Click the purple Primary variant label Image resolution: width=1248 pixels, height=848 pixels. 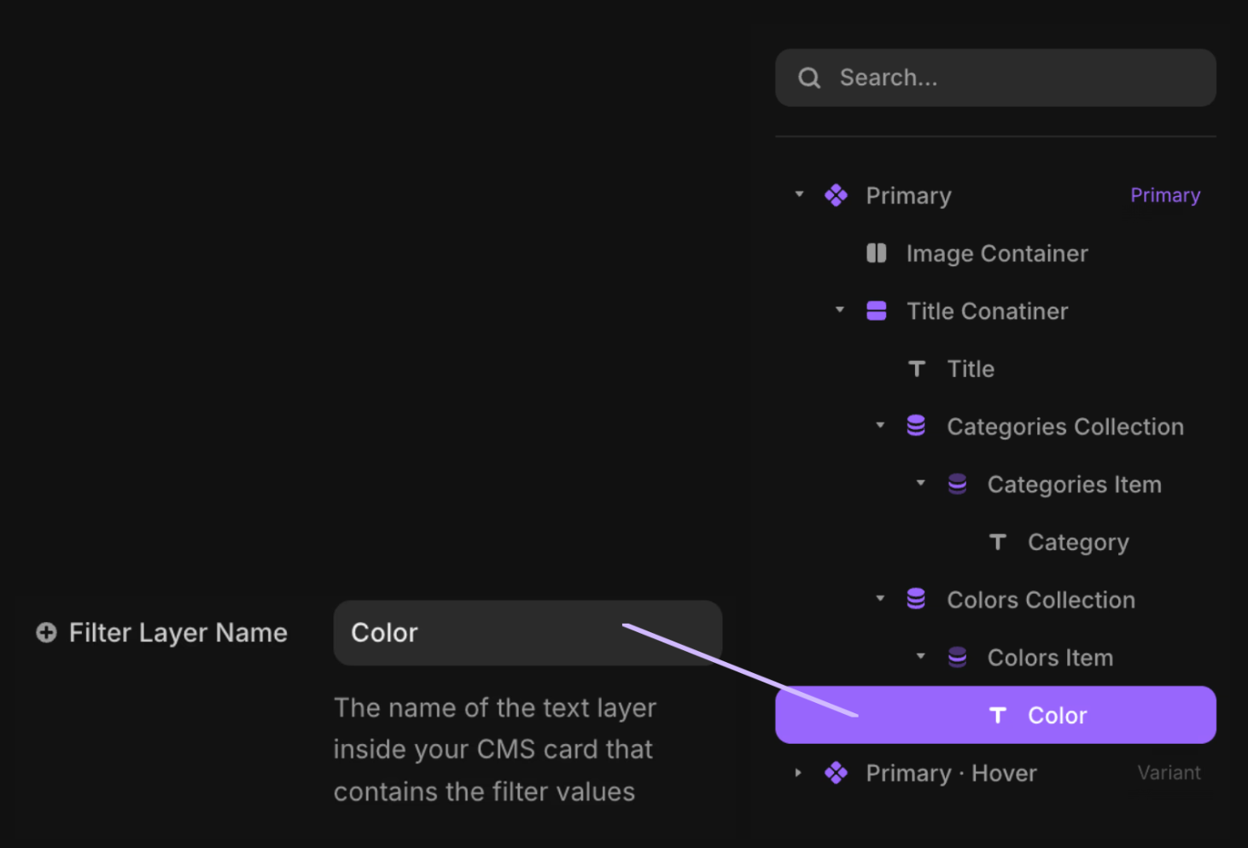(1165, 195)
